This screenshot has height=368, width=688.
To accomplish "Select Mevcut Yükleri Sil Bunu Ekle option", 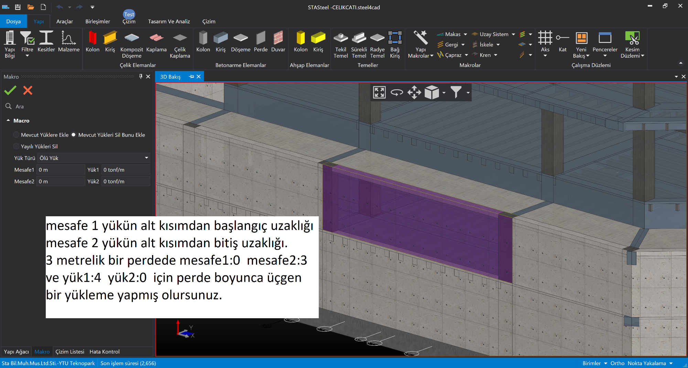I will pos(74,135).
